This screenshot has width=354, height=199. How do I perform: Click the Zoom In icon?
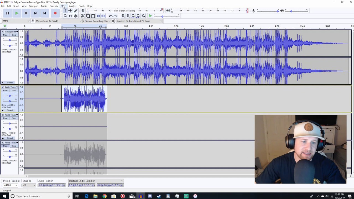coord(123,16)
